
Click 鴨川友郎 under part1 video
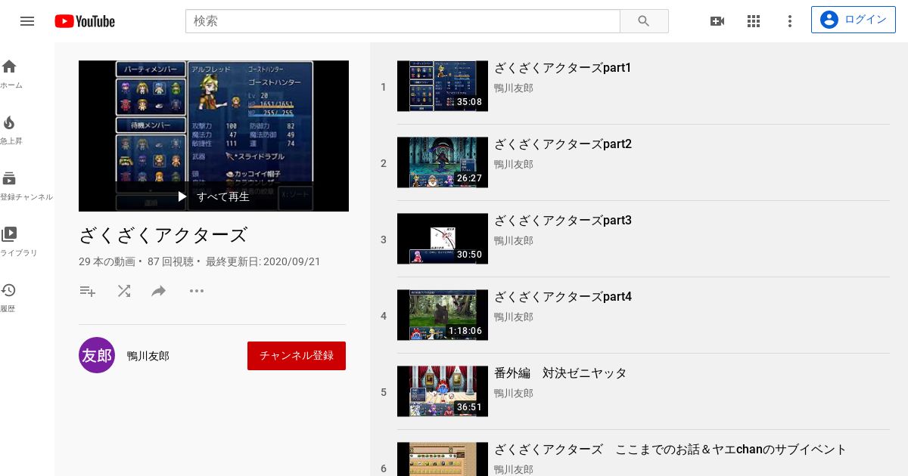pyautogui.click(x=514, y=88)
